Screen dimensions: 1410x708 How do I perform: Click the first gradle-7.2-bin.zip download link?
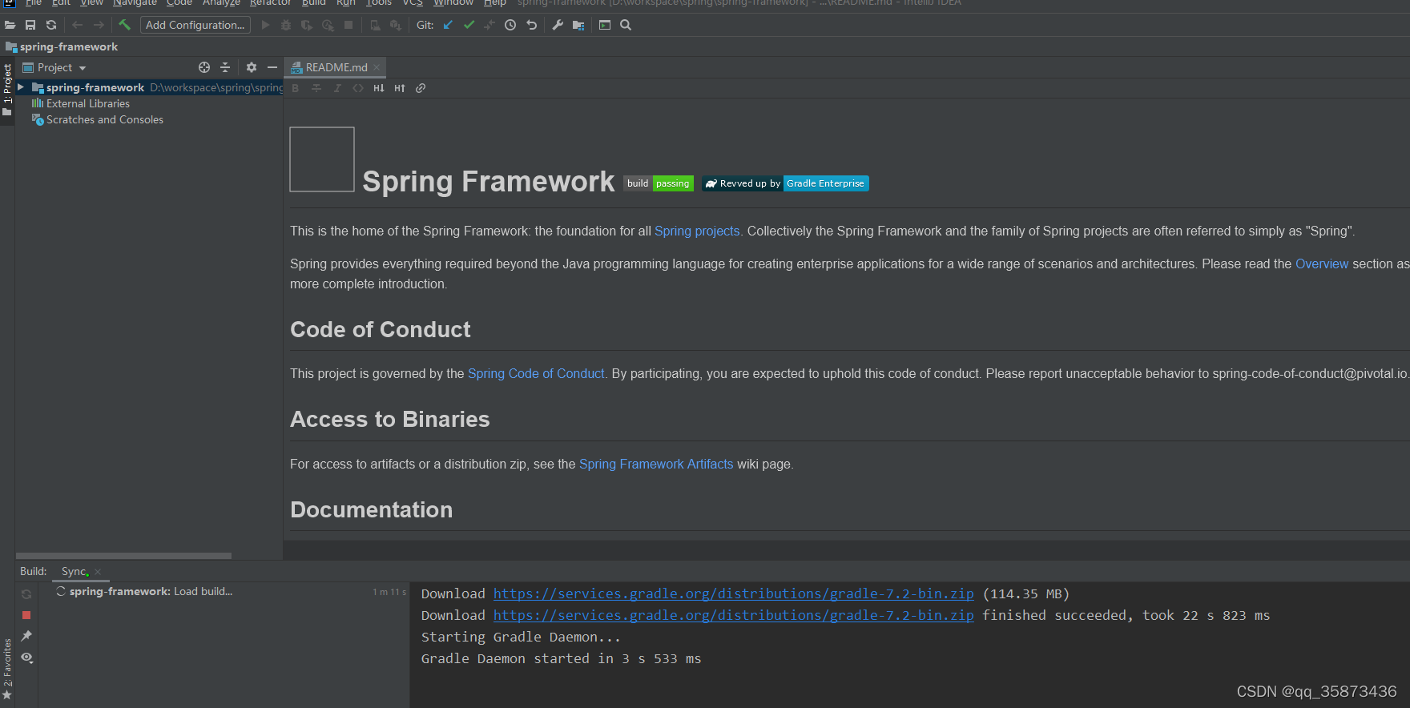tap(734, 593)
